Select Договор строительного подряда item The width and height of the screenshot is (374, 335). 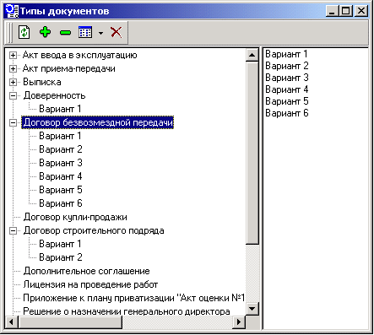94,230
